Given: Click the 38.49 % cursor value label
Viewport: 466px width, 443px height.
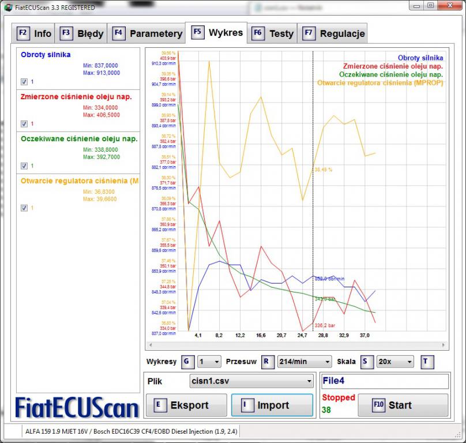Looking at the screenshot, I should coord(324,170).
